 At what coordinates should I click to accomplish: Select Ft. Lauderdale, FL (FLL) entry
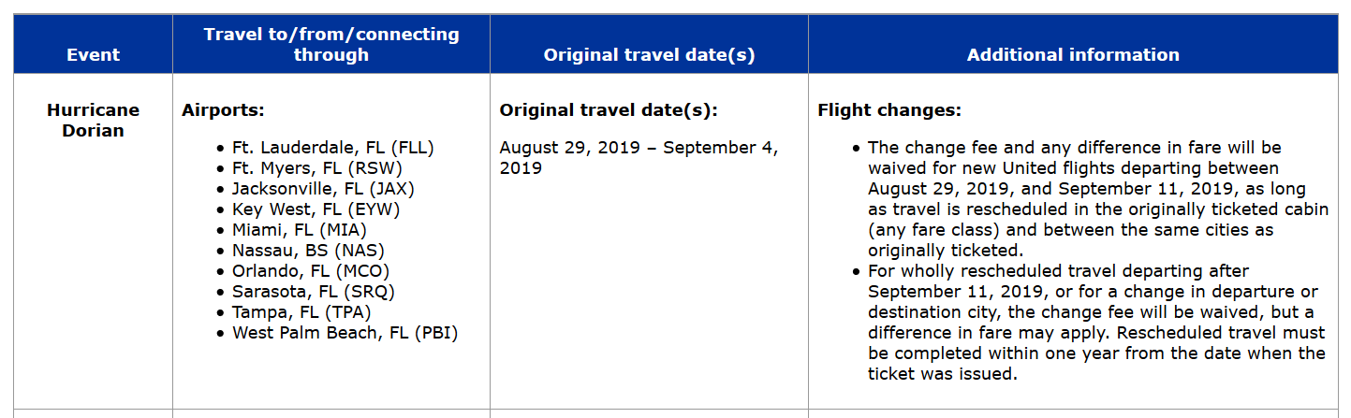pyautogui.click(x=333, y=148)
